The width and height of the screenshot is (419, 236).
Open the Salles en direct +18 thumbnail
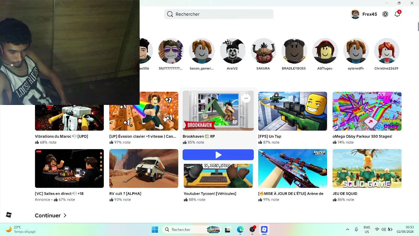click(69, 168)
